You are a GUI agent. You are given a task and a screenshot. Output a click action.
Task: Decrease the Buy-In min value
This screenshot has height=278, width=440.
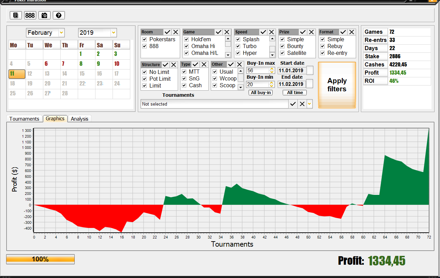[272, 86]
